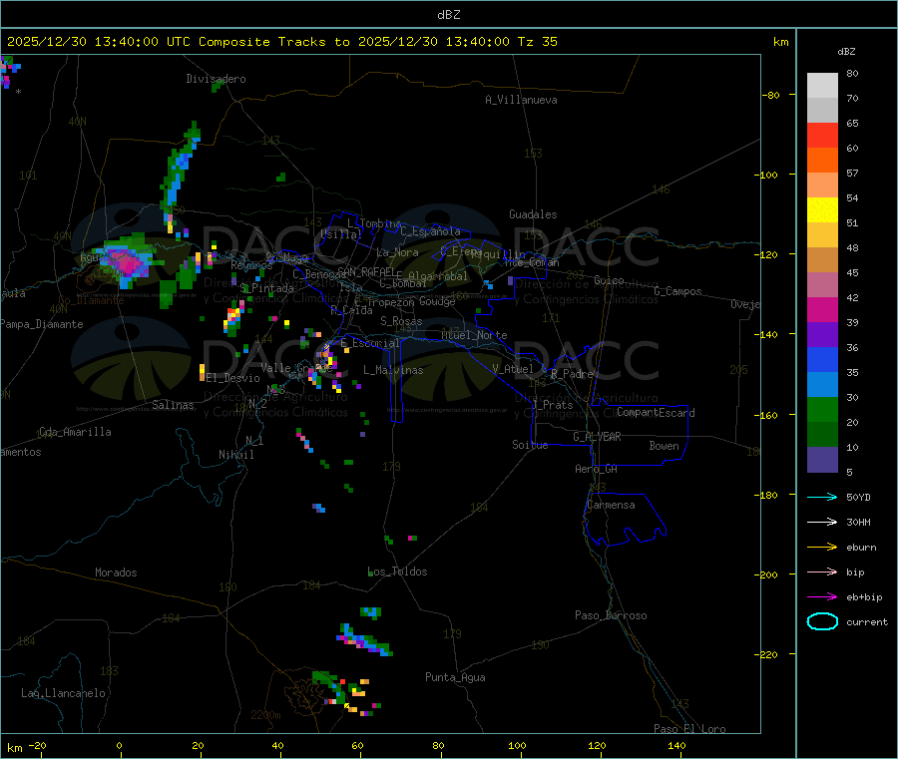The width and height of the screenshot is (898, 759).
Task: Click the Morados map label
Action: (x=116, y=572)
